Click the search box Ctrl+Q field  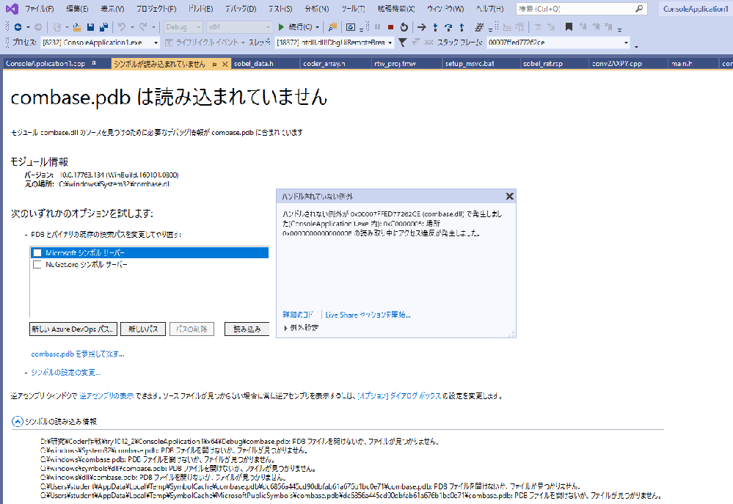582,8
